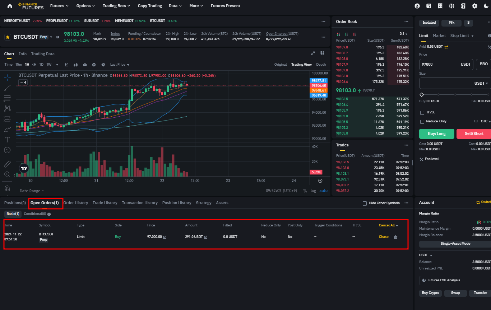Open the Position History tab

(x=177, y=203)
